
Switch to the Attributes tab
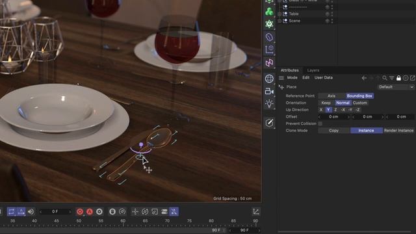point(290,70)
